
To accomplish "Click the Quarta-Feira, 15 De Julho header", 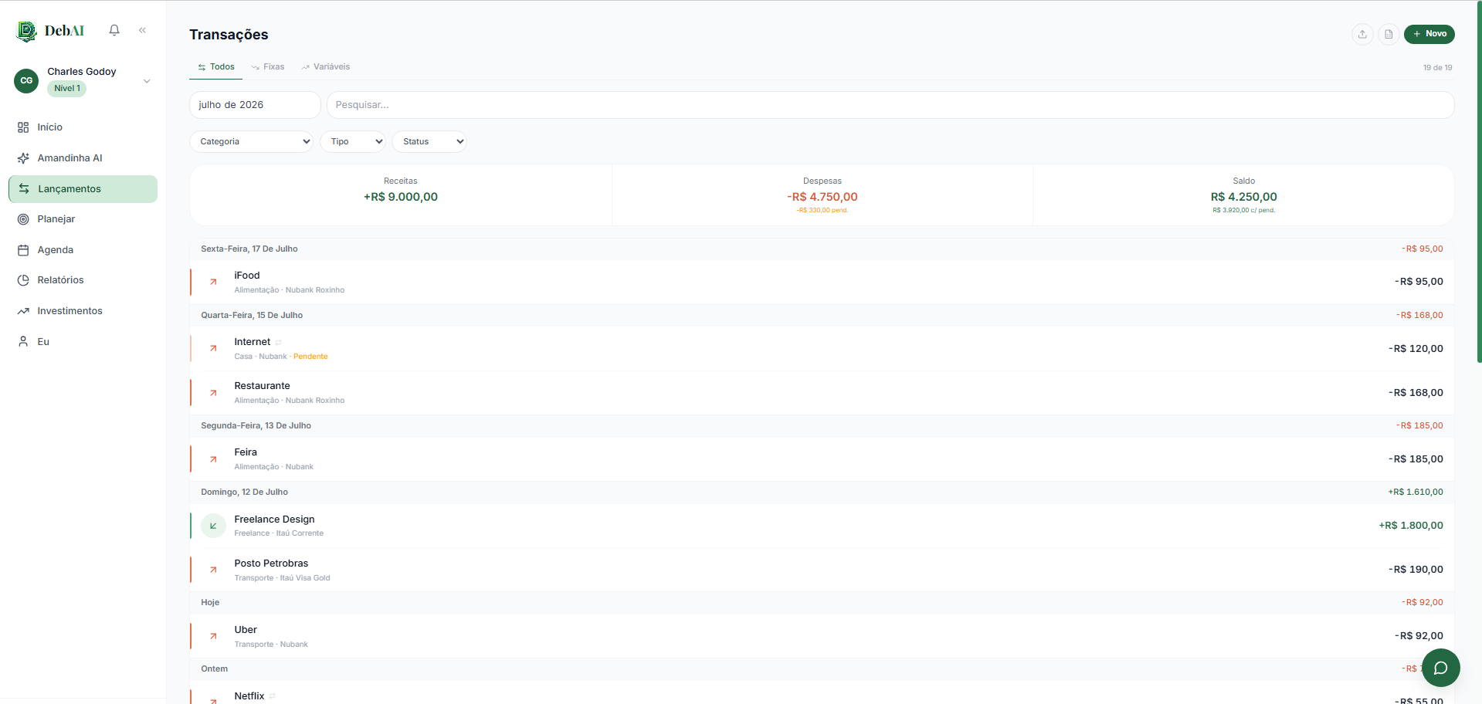I will 252,316.
